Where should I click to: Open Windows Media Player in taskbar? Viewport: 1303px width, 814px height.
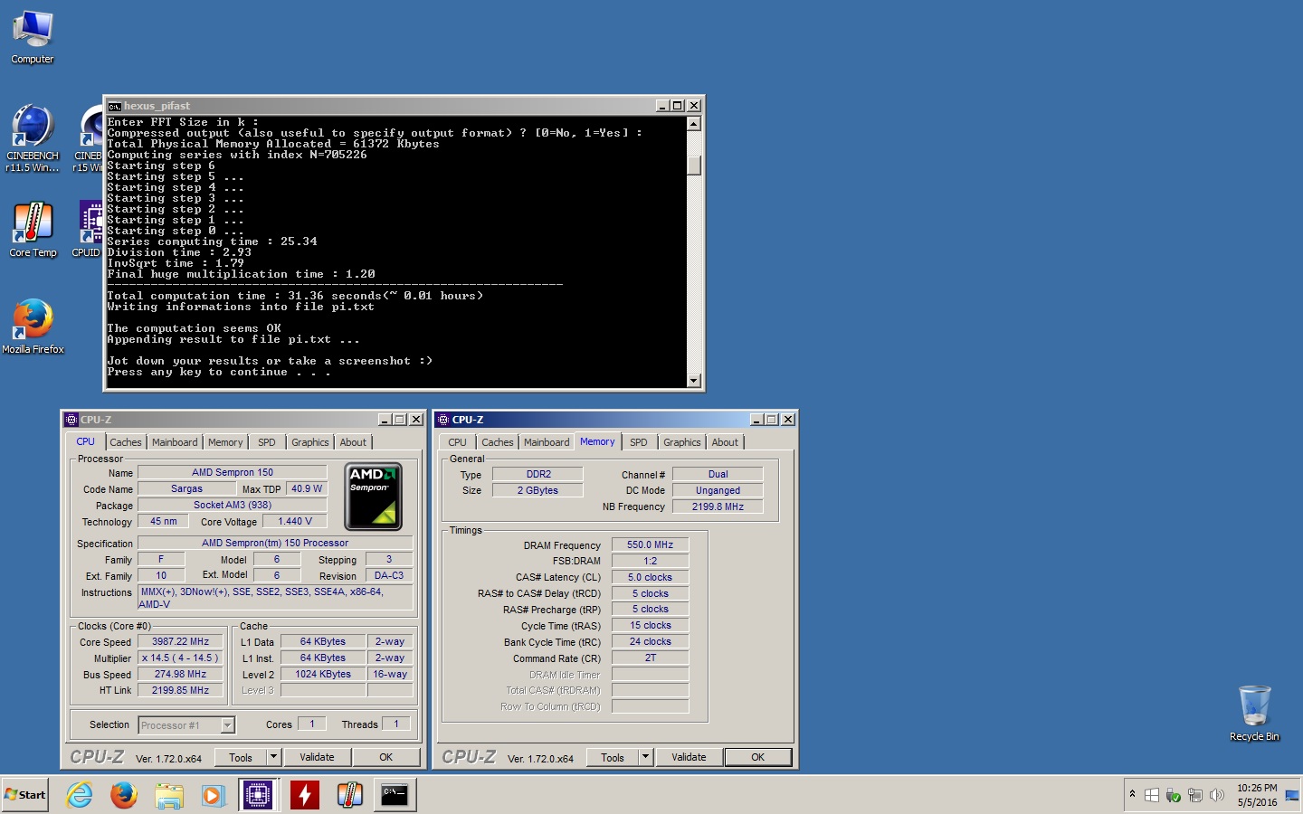(x=213, y=795)
